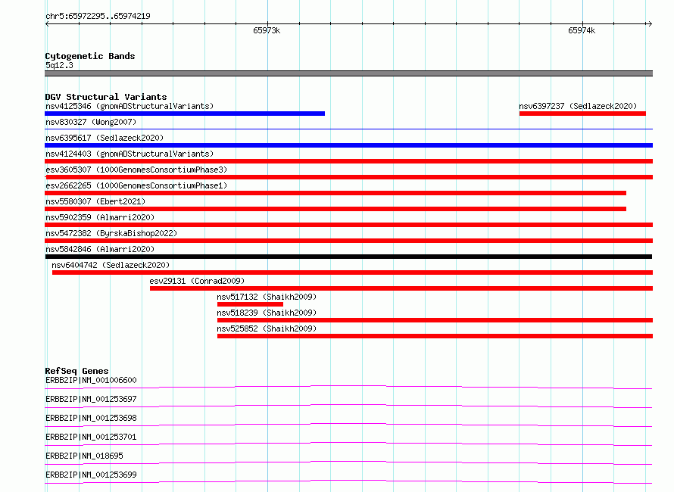Screen dimensions: 674x492
Task: Click the 65974k ruler position label
Action: [x=582, y=30]
